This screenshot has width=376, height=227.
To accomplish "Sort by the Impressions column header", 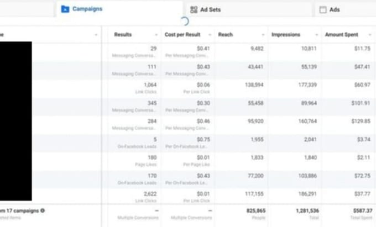I will tap(286, 34).
